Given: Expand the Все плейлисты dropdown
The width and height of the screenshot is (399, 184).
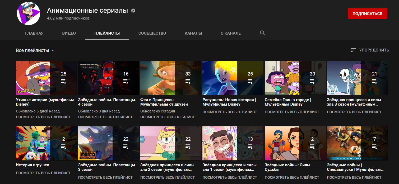Looking at the screenshot, I should pyautogui.click(x=35, y=50).
